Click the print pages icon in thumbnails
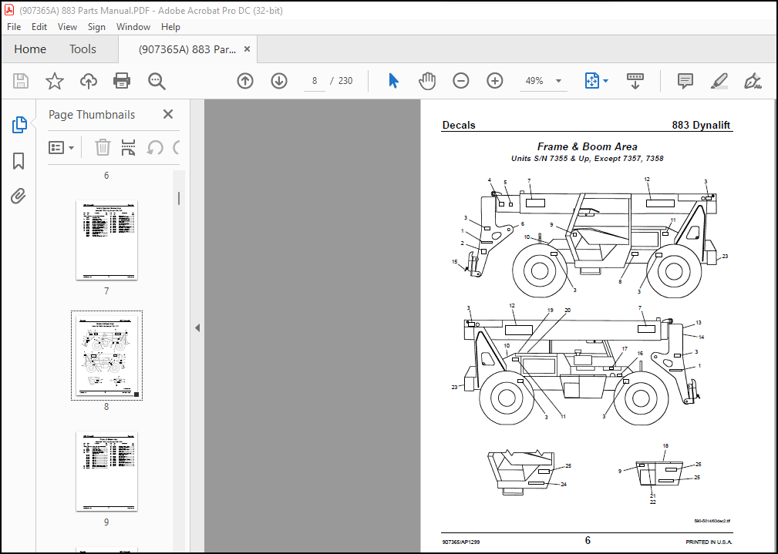Viewport: 778px width, 554px height. coord(129,147)
